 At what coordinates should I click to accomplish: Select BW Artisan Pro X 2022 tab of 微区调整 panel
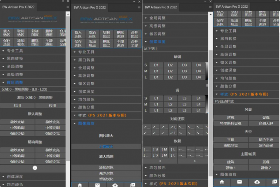18,7
